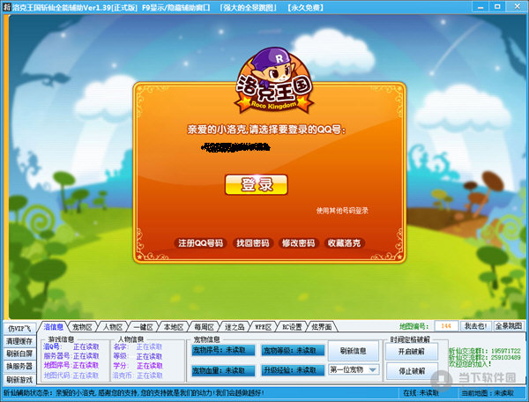Click the 刷新信息 refresh info button
529x402 pixels.
click(x=354, y=351)
